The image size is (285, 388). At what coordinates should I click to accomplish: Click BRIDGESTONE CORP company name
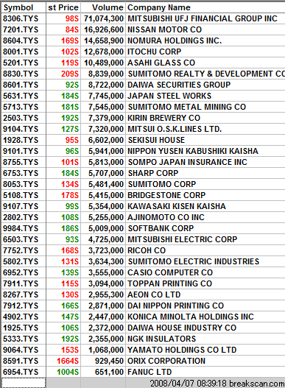(x=166, y=195)
